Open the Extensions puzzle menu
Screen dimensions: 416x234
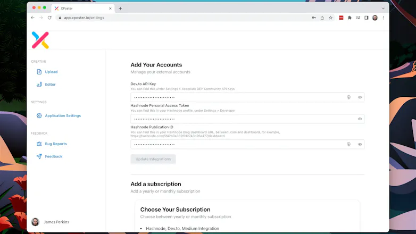[350, 18]
